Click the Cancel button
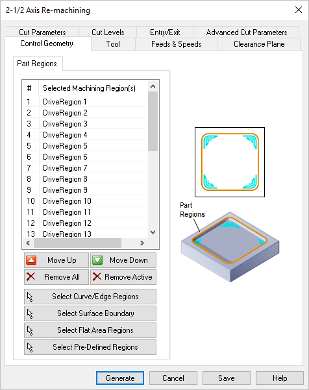 [x=173, y=378]
